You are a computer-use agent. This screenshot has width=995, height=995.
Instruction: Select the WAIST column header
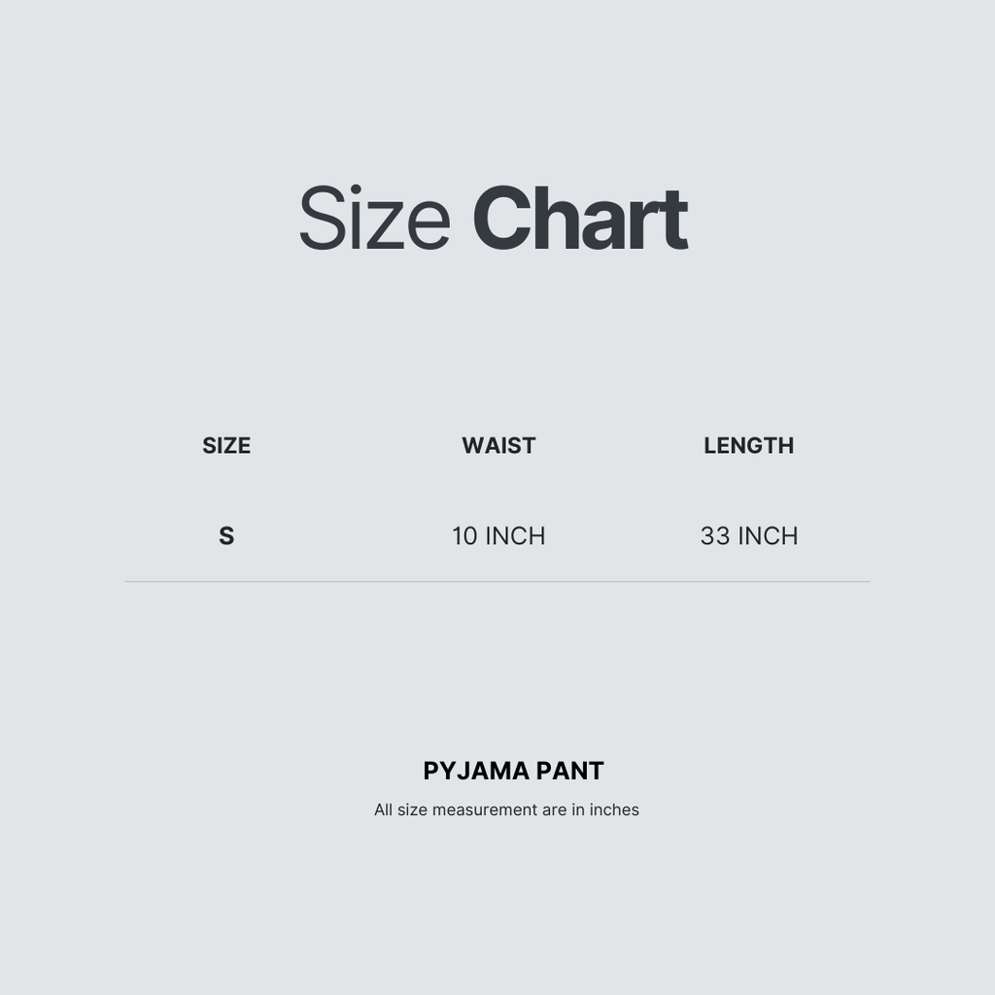[x=498, y=445]
